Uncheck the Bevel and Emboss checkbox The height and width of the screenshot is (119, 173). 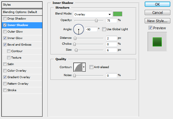[5, 45]
